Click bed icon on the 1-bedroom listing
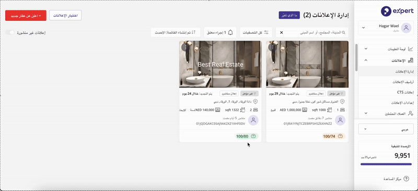 tap(343, 110)
